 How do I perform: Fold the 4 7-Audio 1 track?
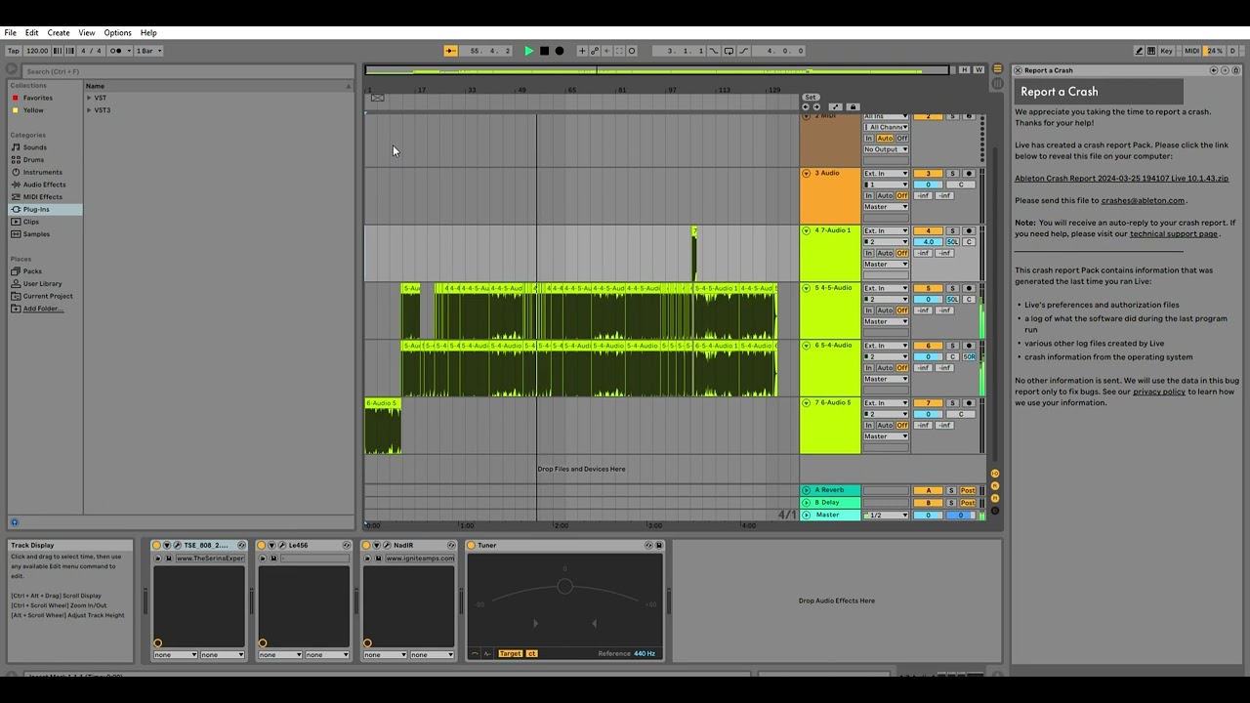[x=807, y=231]
